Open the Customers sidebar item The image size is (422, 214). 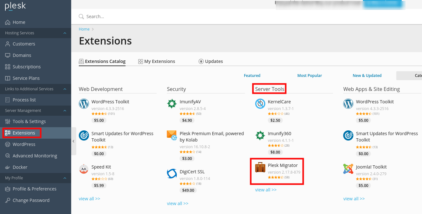pyautogui.click(x=36, y=44)
